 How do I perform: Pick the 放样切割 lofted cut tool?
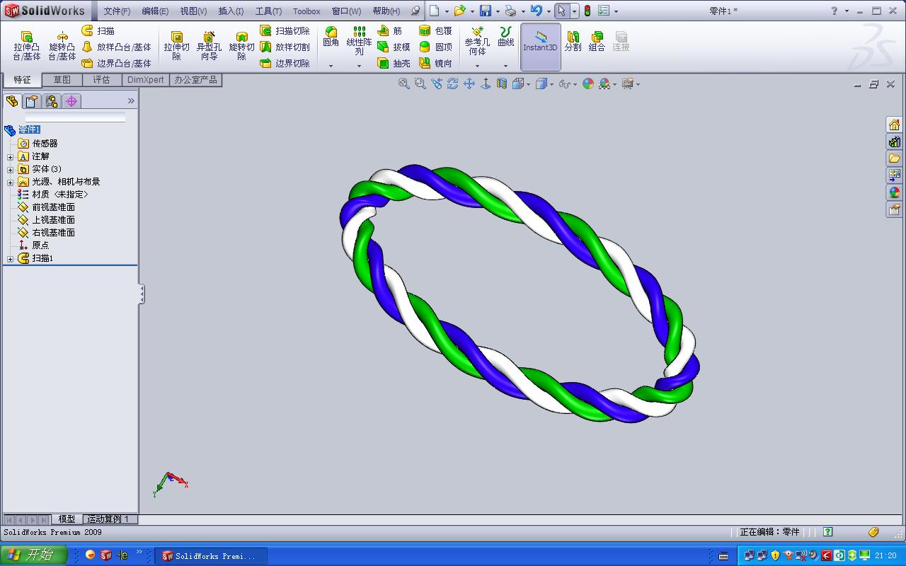(285, 47)
